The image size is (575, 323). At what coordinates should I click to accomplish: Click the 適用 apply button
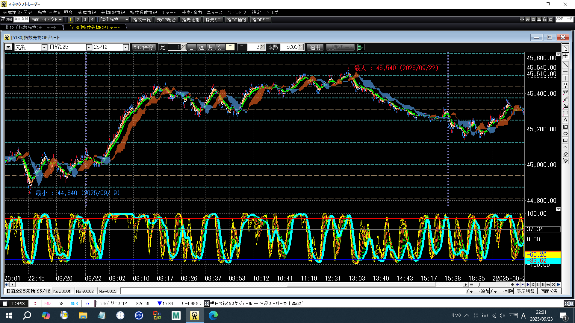(x=315, y=47)
